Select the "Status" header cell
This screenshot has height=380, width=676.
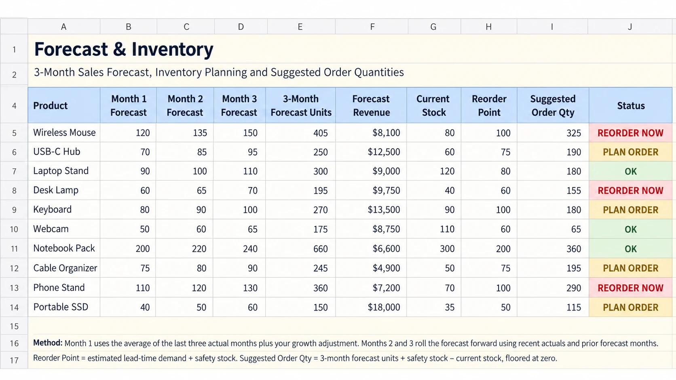631,105
